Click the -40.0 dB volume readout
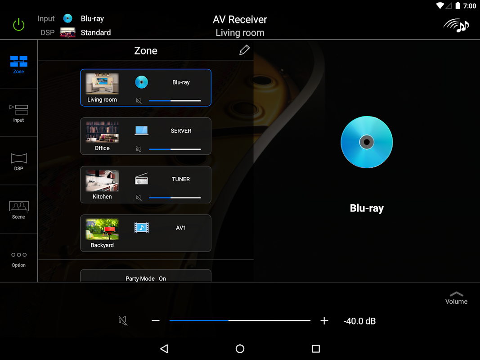 [359, 321]
